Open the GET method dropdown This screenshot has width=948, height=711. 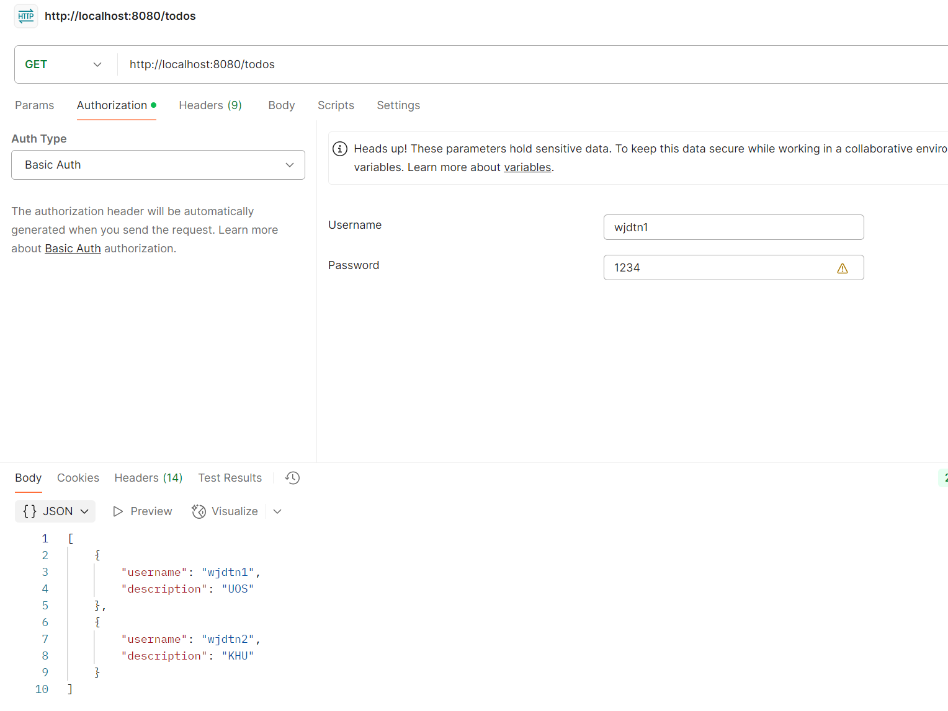click(x=63, y=64)
